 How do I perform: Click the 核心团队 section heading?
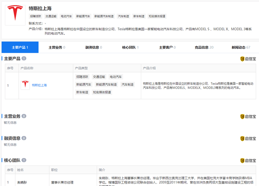(12, 160)
